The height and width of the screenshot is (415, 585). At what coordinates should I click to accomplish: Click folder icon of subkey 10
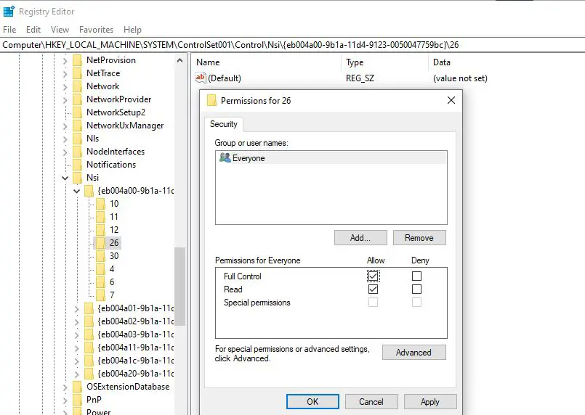pyautogui.click(x=100, y=204)
